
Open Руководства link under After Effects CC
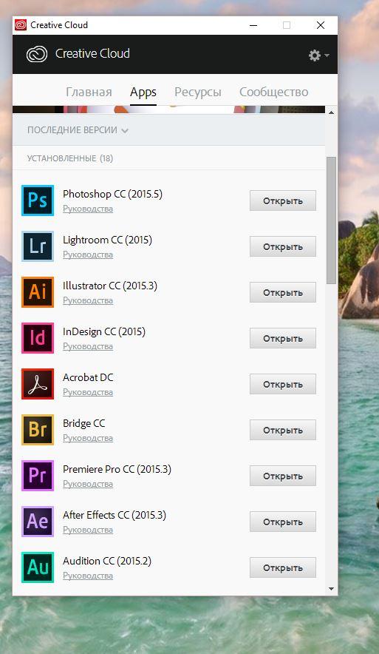[88, 530]
